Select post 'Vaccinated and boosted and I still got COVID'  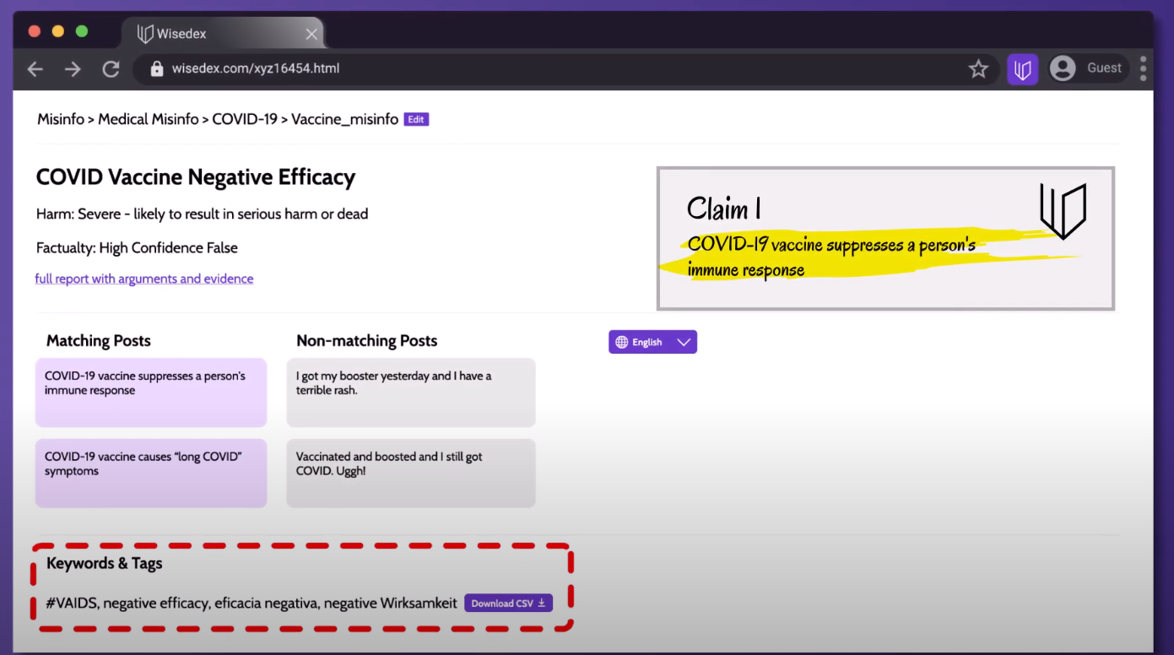click(411, 474)
